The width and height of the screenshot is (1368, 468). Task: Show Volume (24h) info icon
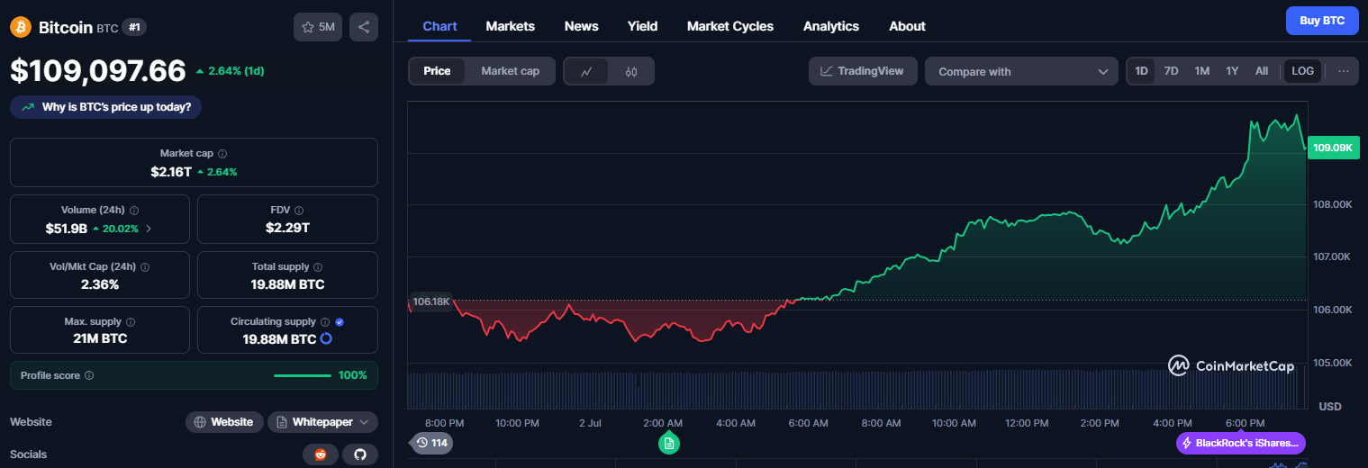[x=134, y=210]
